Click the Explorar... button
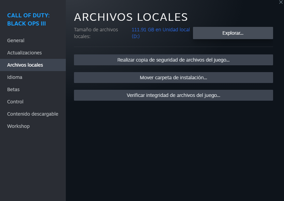Screen dimensions: 284x201 click(x=233, y=33)
